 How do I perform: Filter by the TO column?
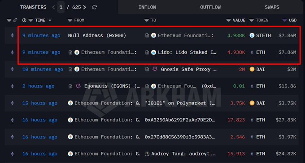[147, 20]
